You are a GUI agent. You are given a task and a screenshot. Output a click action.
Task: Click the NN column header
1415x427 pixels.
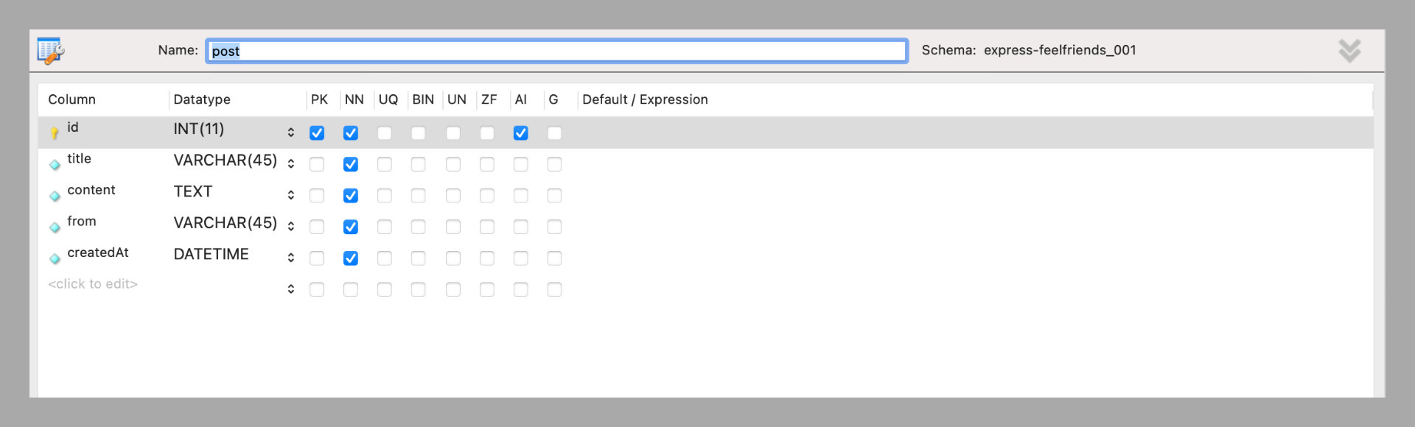(x=354, y=99)
